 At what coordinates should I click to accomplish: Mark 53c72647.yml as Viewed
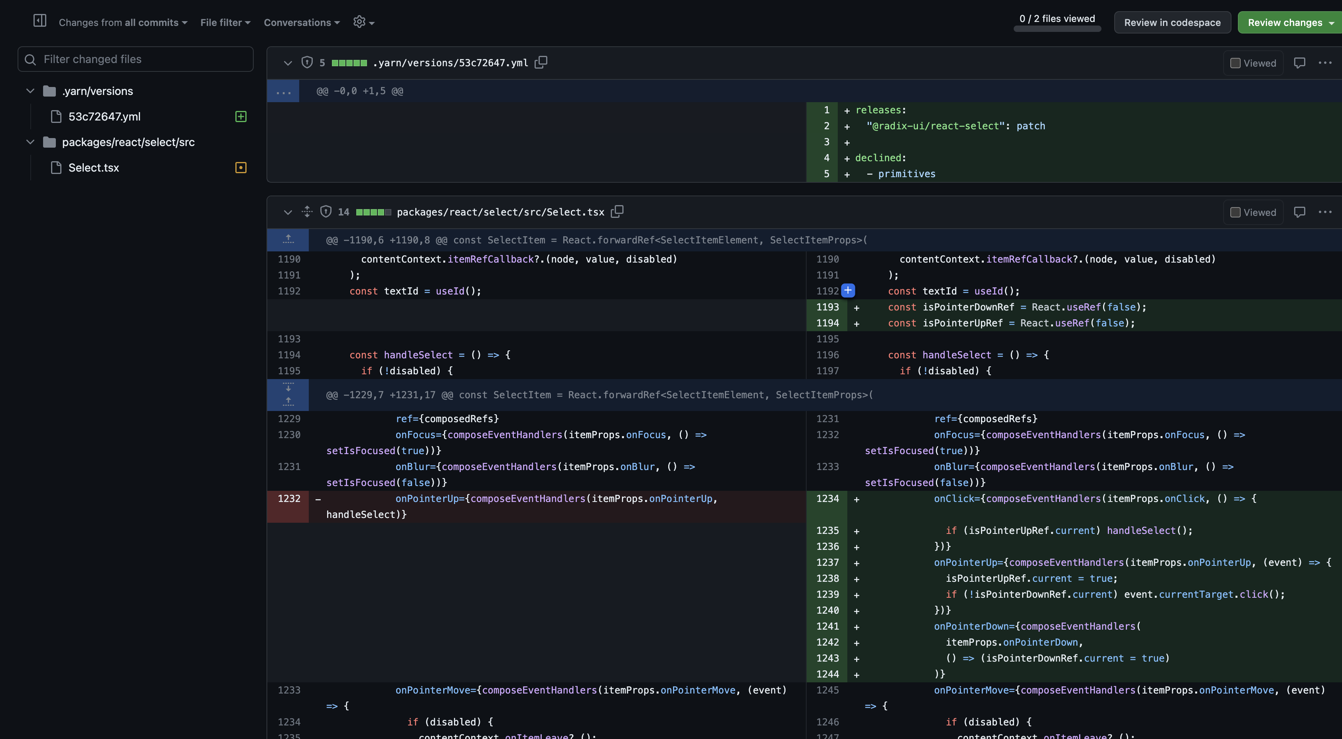pyautogui.click(x=1235, y=63)
